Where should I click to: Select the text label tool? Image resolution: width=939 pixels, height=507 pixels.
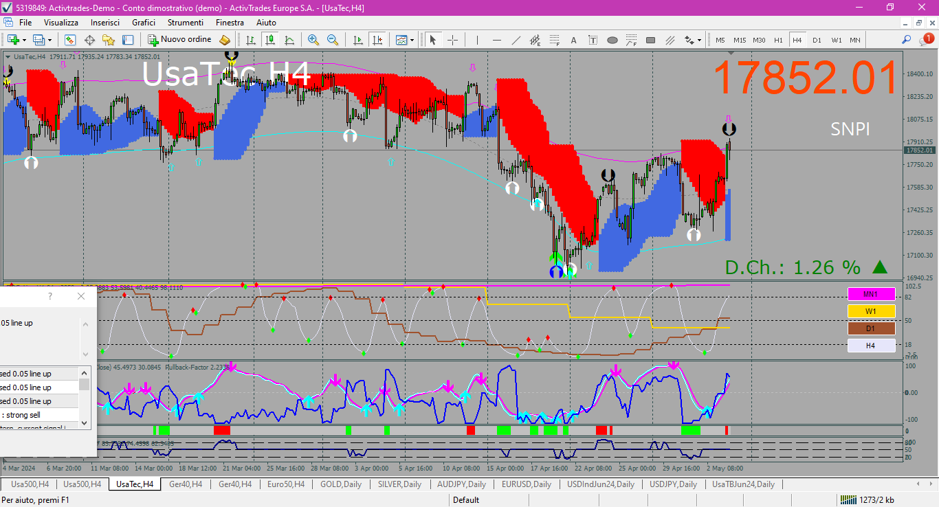pos(593,40)
